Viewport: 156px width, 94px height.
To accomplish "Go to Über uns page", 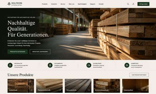I will [71, 4].
